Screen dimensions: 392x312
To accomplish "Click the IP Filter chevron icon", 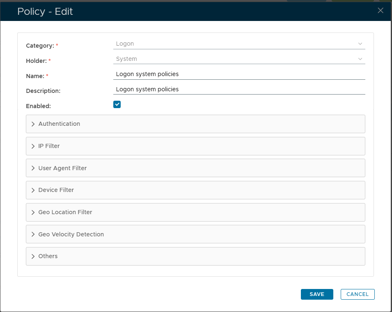I will pyautogui.click(x=33, y=146).
